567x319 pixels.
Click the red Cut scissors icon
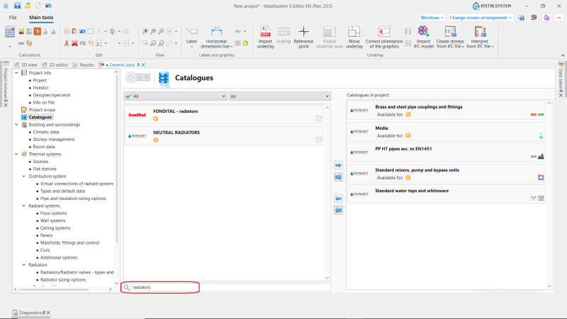[67, 43]
